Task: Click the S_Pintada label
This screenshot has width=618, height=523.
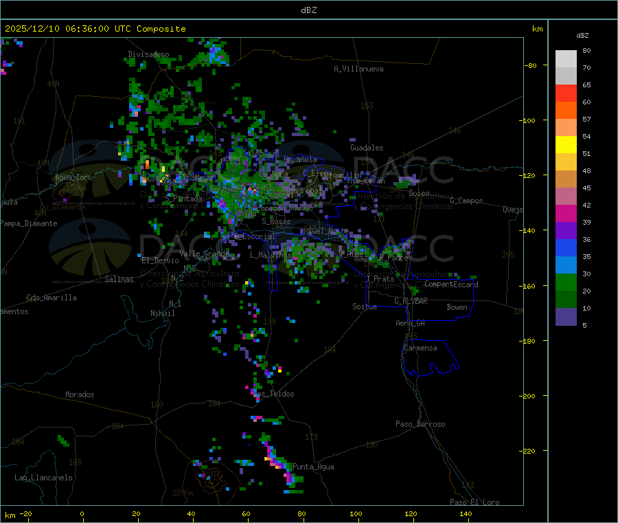Action: coord(183,199)
